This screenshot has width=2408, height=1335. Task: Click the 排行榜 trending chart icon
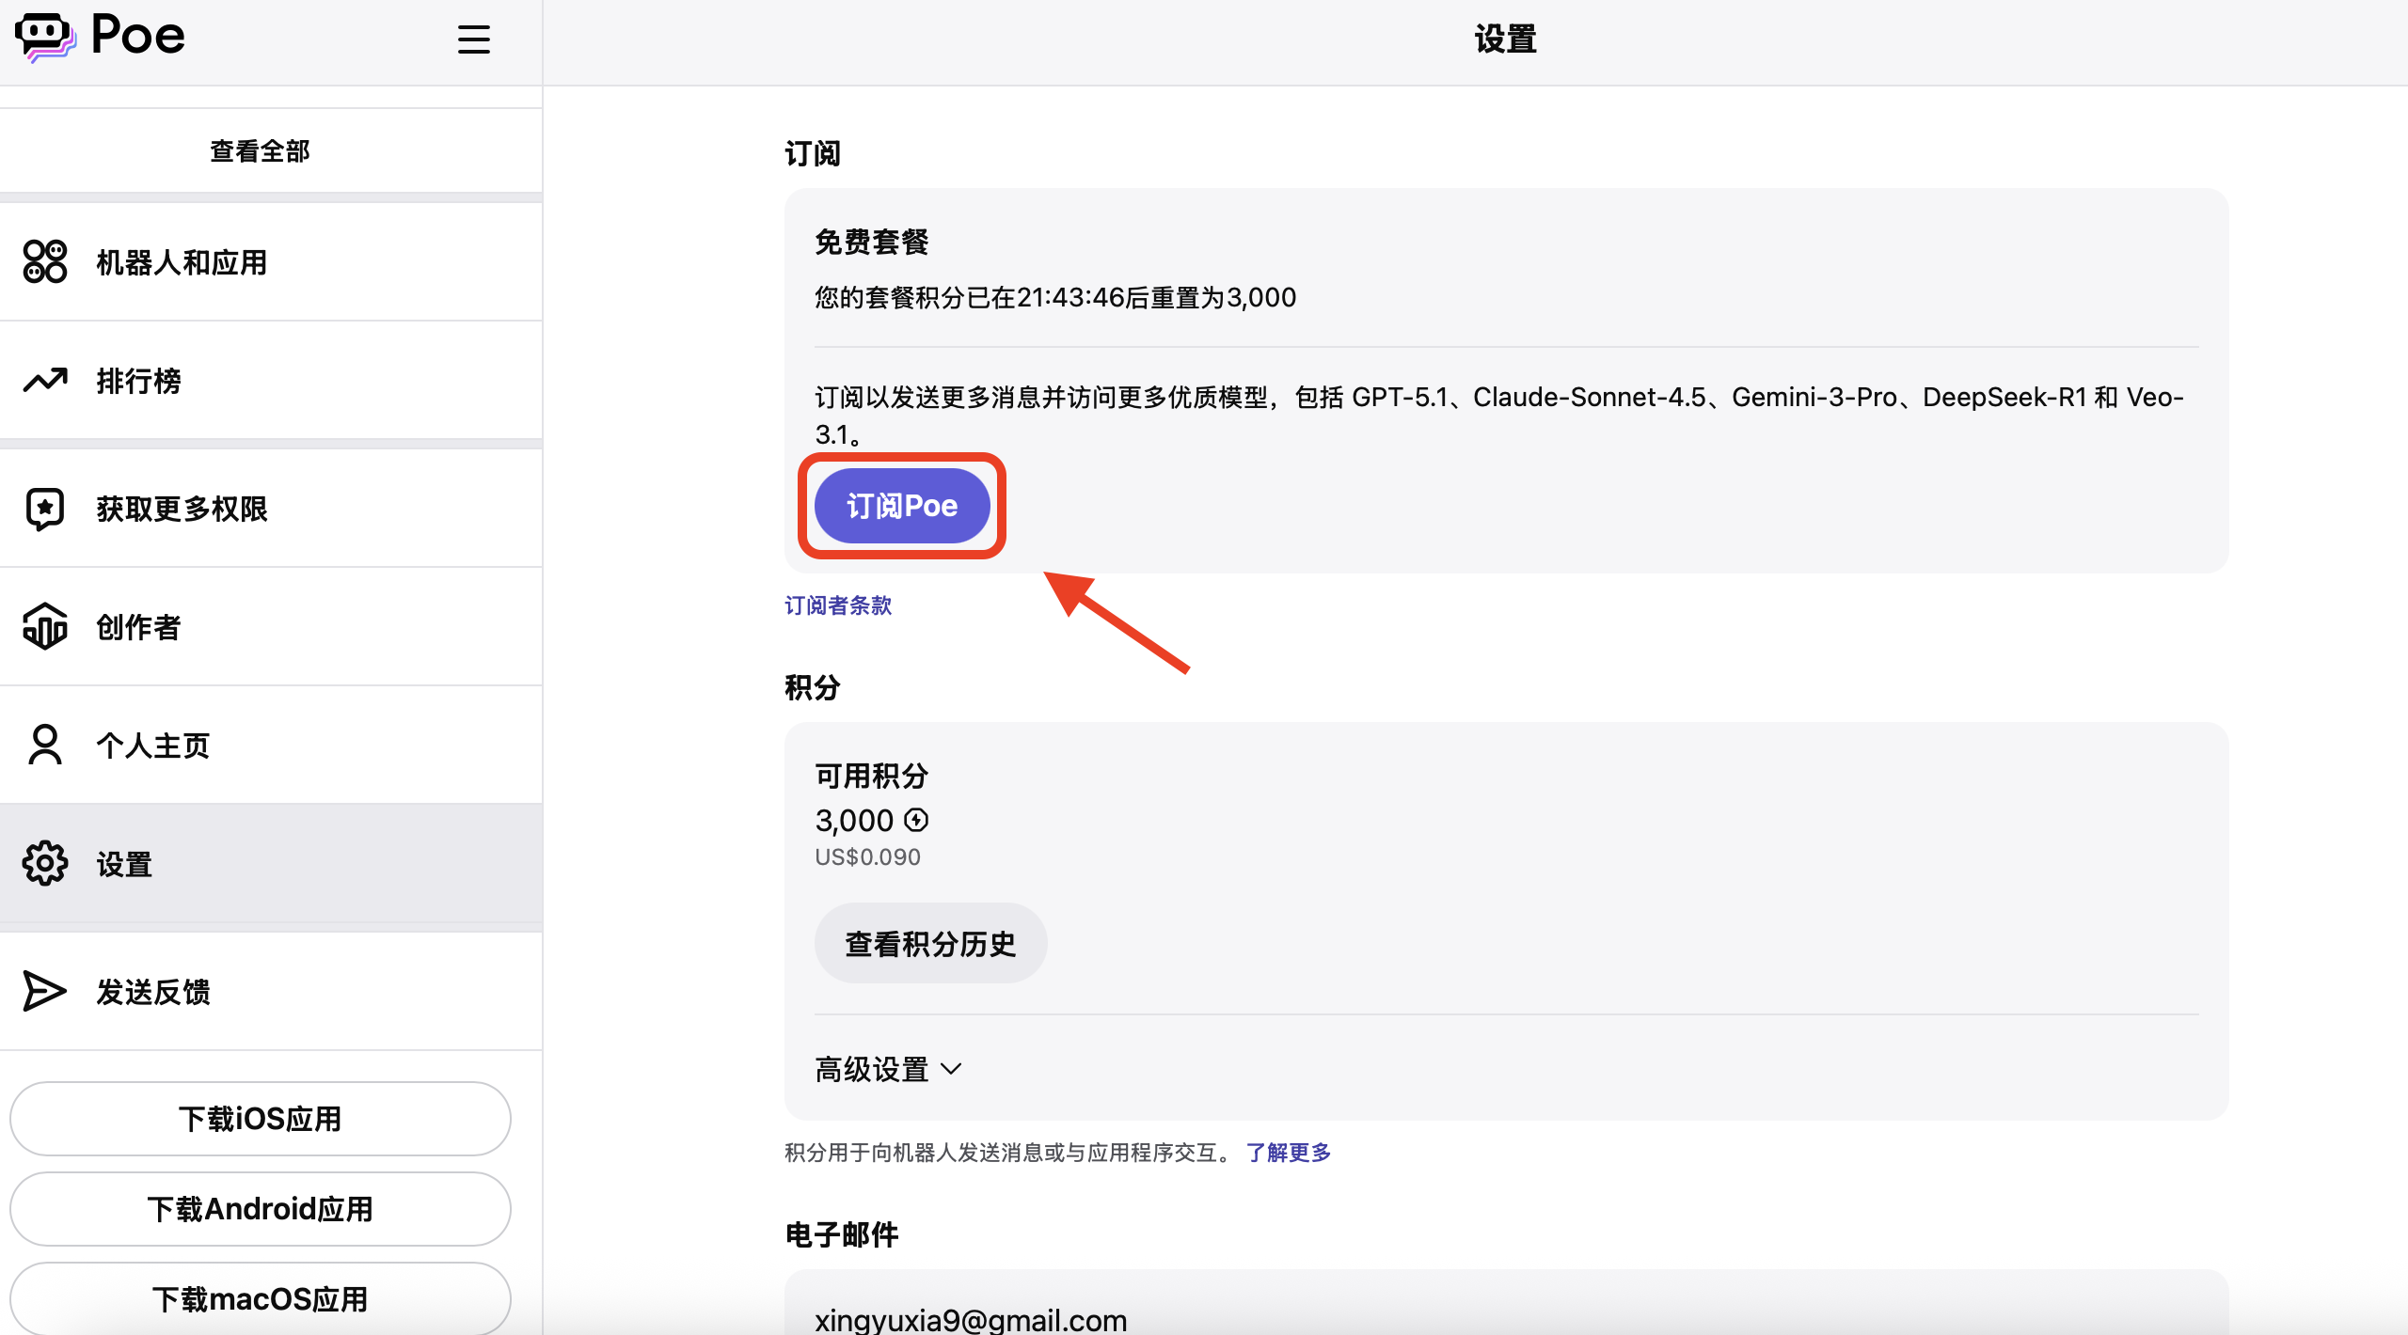coord(43,380)
